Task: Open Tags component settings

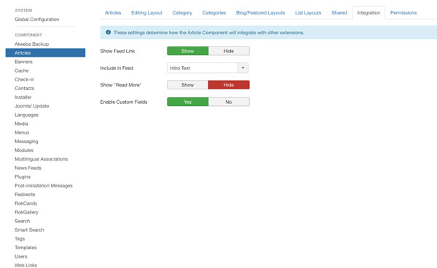Action: [x=20, y=239]
